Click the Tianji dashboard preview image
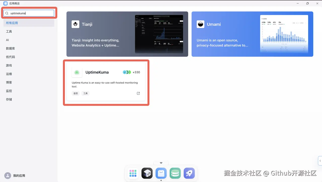Image resolution: width=322 pixels, height=182 pixels. click(x=159, y=34)
